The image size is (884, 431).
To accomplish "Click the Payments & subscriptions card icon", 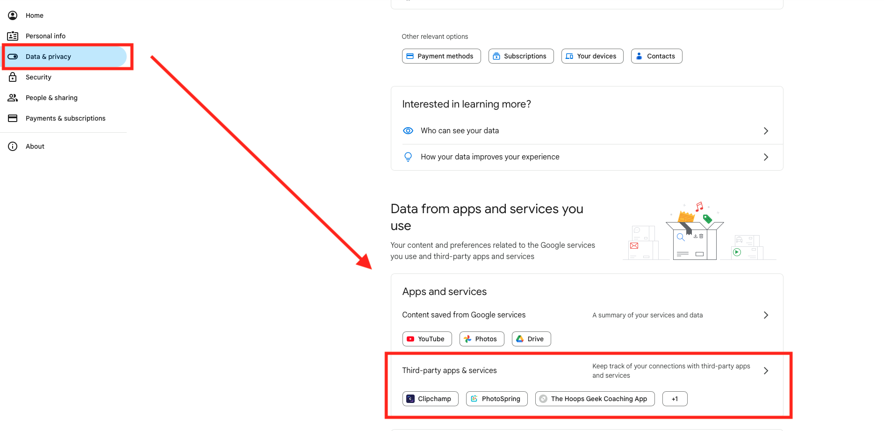I will 13,118.
